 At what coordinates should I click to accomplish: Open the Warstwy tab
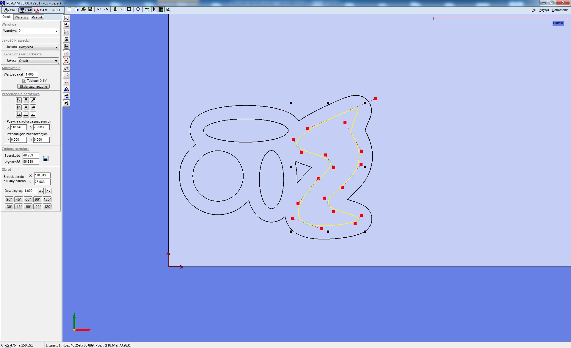(21, 17)
